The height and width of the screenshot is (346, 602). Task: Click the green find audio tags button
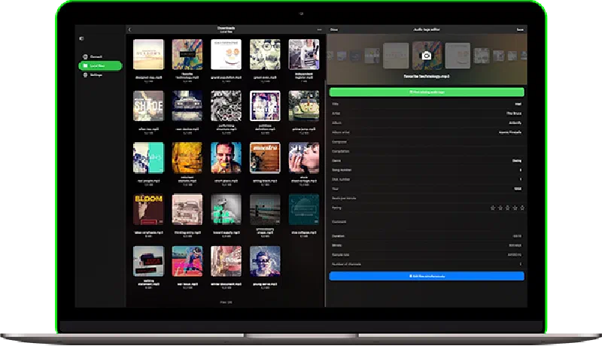pos(426,92)
